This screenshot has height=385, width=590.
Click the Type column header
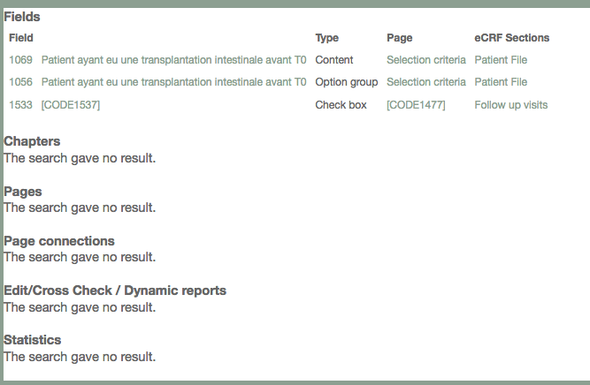[327, 38]
